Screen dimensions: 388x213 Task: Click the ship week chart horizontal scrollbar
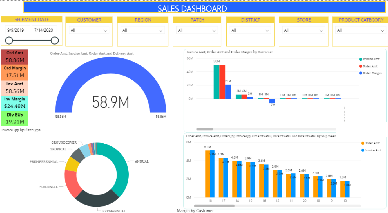pyautogui.click(x=214, y=206)
